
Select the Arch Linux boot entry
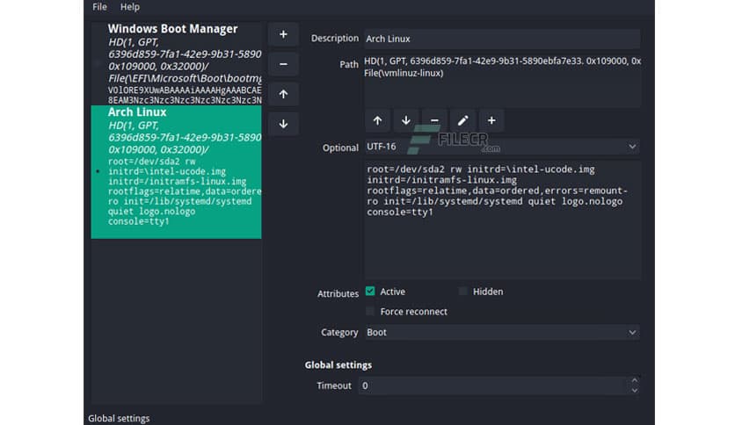(176, 172)
